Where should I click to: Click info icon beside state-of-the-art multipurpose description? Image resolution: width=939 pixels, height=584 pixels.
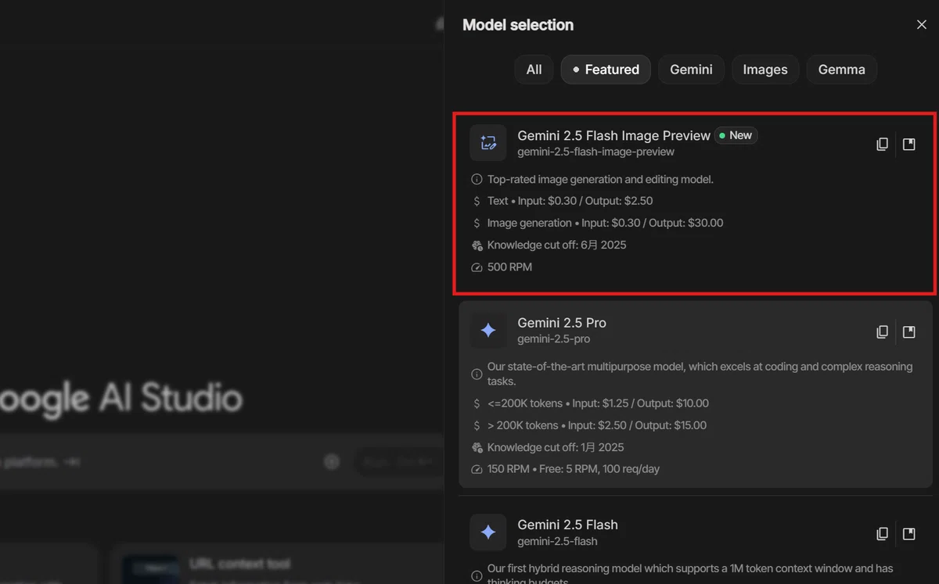point(477,374)
